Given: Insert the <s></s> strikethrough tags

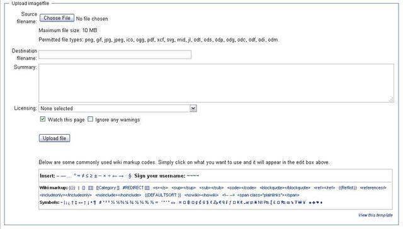Looking at the screenshot, I should pyautogui.click(x=161, y=187).
